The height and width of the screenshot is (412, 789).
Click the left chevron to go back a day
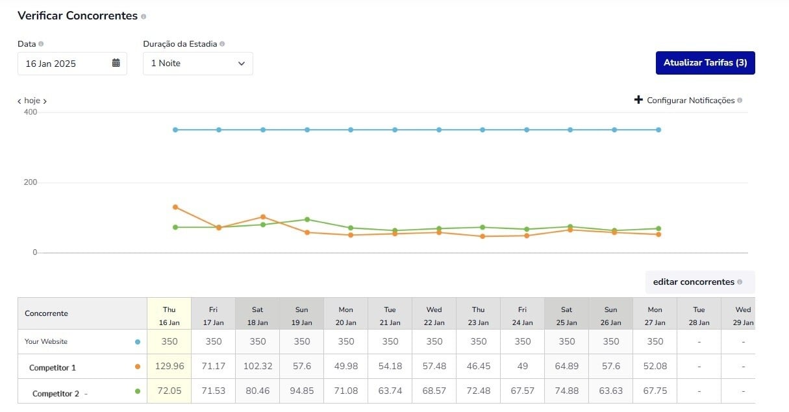point(19,101)
